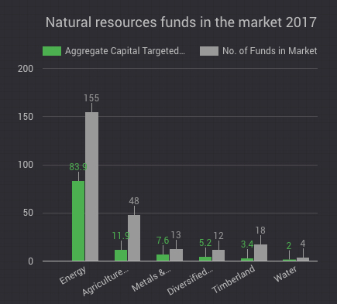Screen dimensions: 337x304
Task: Click the data label '13'
Action: tap(176, 235)
